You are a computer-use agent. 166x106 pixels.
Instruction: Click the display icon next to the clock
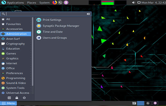tap(139, 2)
